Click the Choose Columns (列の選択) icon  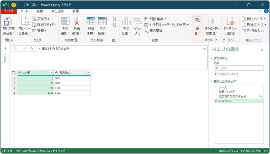coord(65,21)
